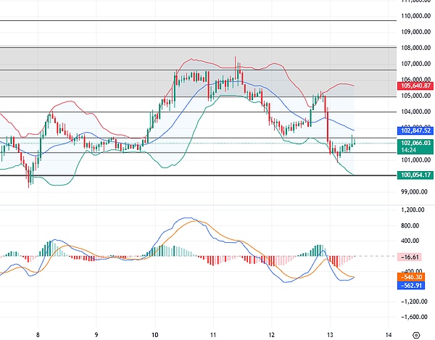Click the blue 102,847.52 basis price label

pyautogui.click(x=415, y=131)
